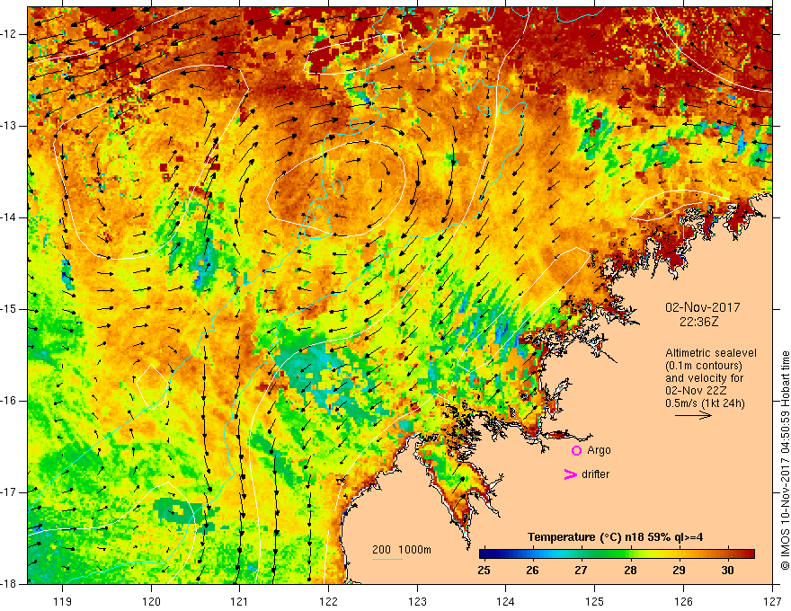Click the magenta drifter arrow legend marker
The image size is (791, 611).
[570, 474]
